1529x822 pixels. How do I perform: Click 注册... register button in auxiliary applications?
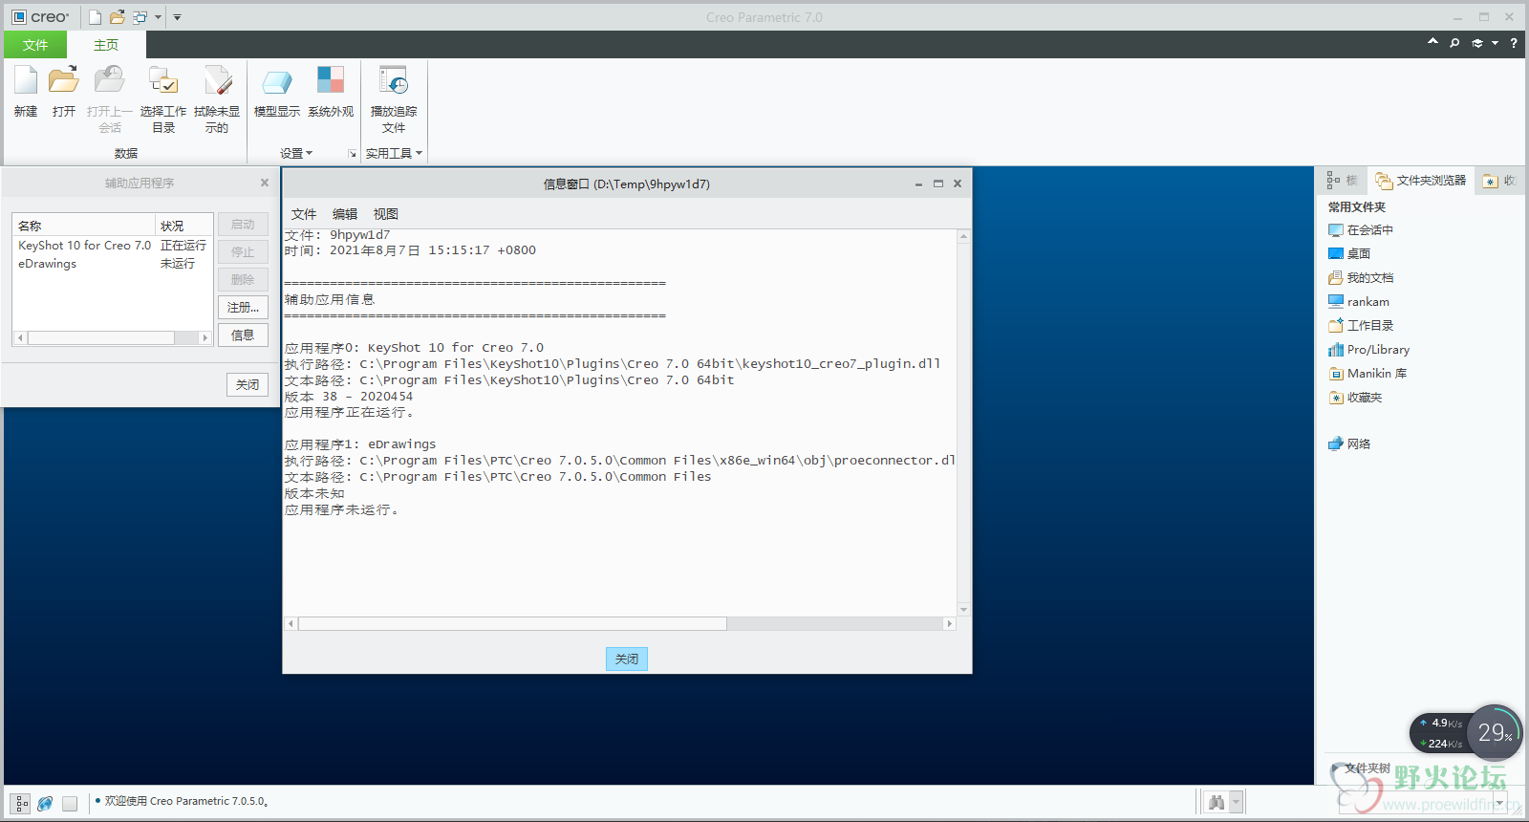point(243,308)
